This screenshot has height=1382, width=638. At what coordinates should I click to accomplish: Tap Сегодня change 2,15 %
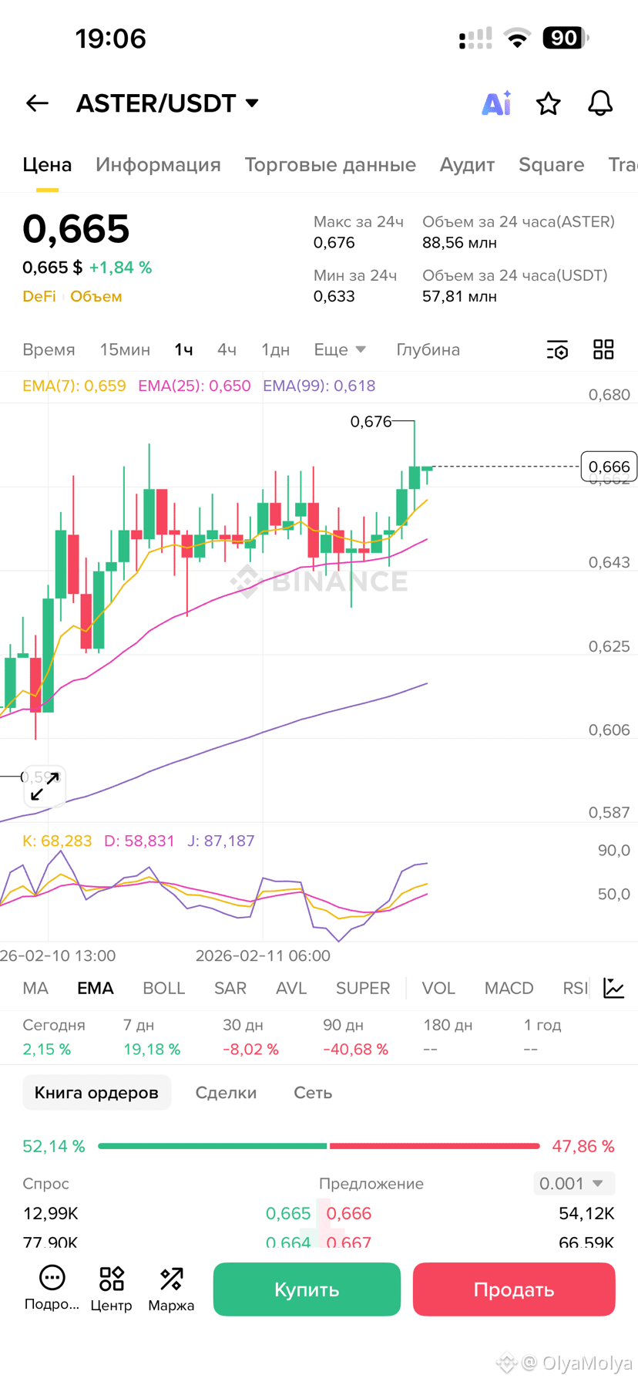47,1049
